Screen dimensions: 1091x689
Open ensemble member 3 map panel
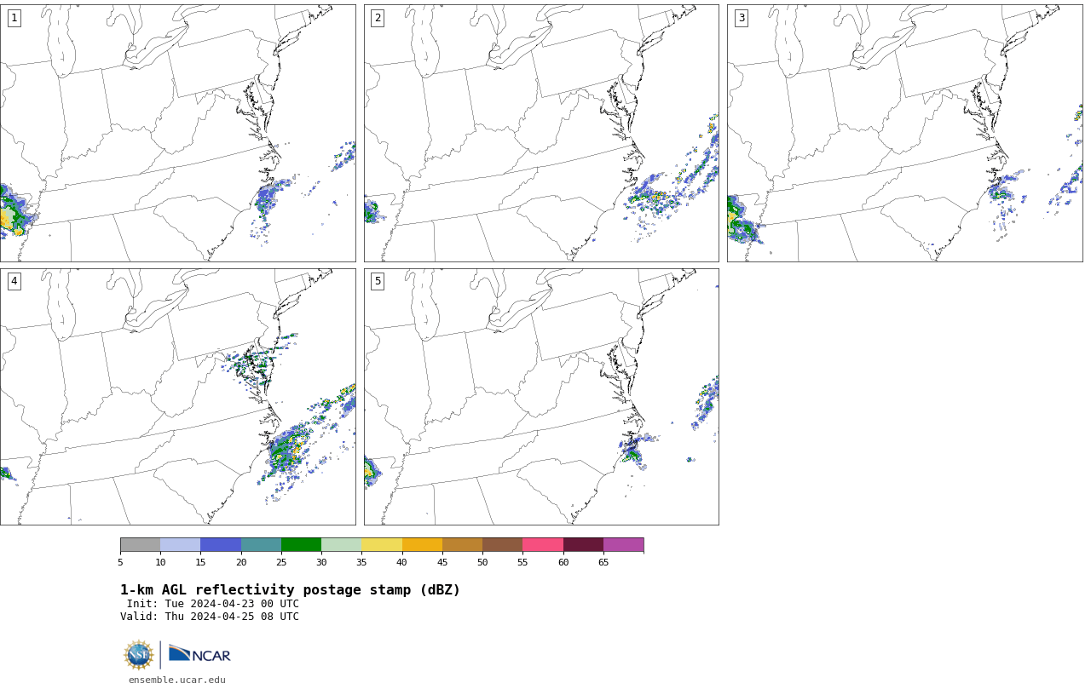click(x=904, y=133)
